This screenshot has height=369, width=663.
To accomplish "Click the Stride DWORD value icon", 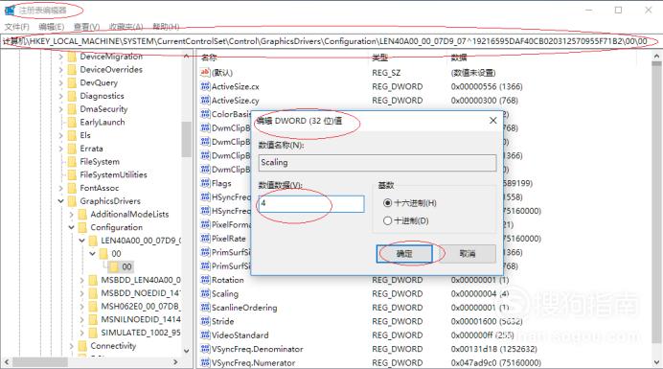I will click(205, 321).
